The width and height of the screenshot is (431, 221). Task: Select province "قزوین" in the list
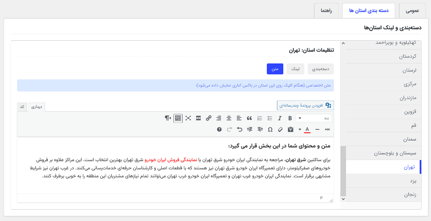tap(383, 112)
